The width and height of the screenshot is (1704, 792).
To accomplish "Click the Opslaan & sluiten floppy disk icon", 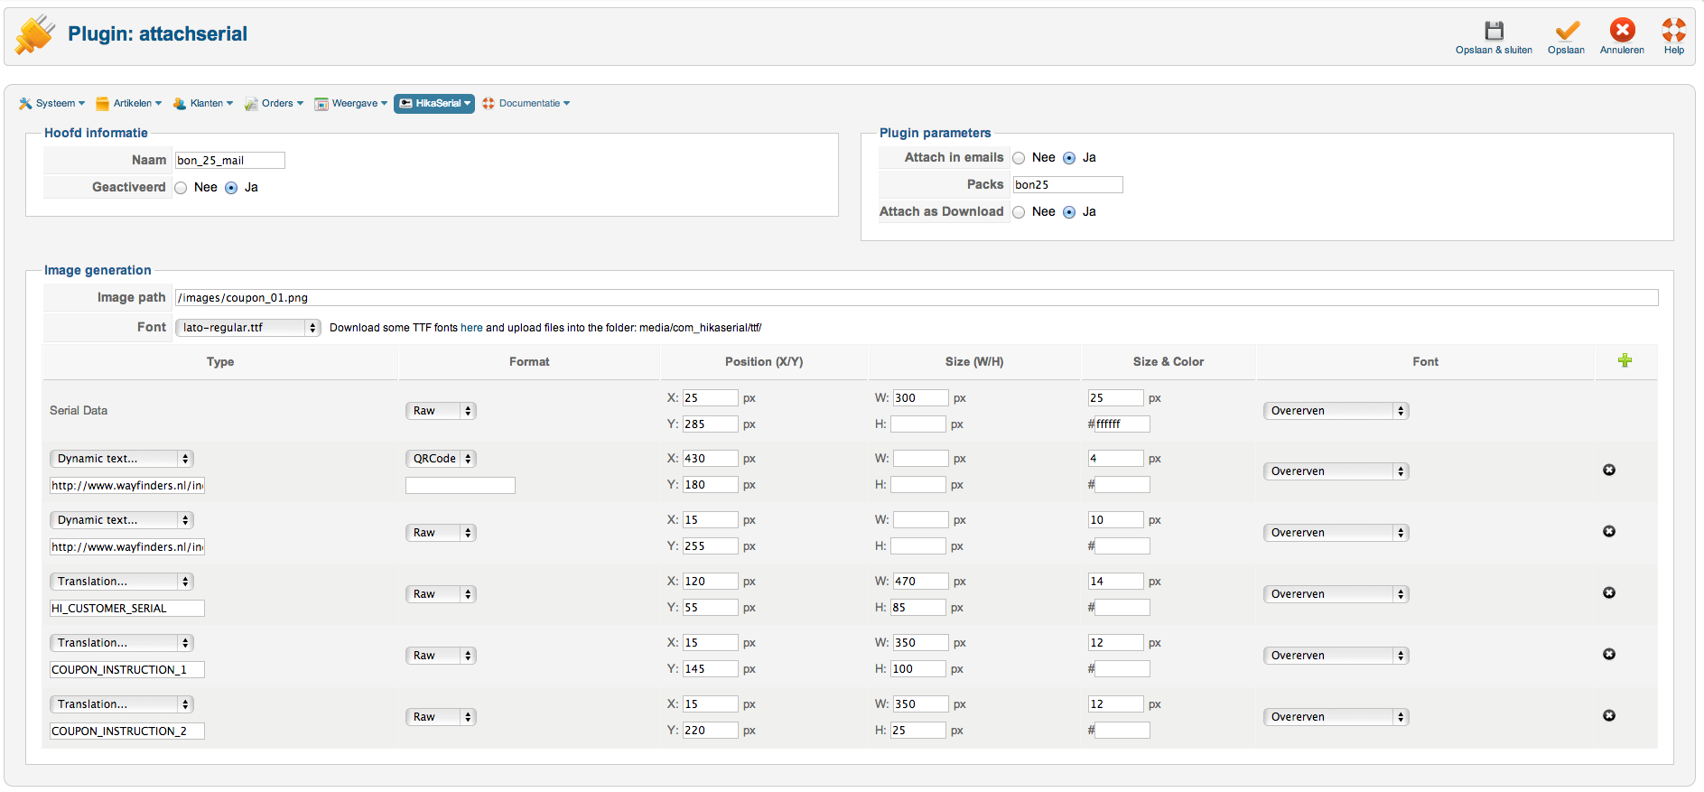I will (1494, 32).
